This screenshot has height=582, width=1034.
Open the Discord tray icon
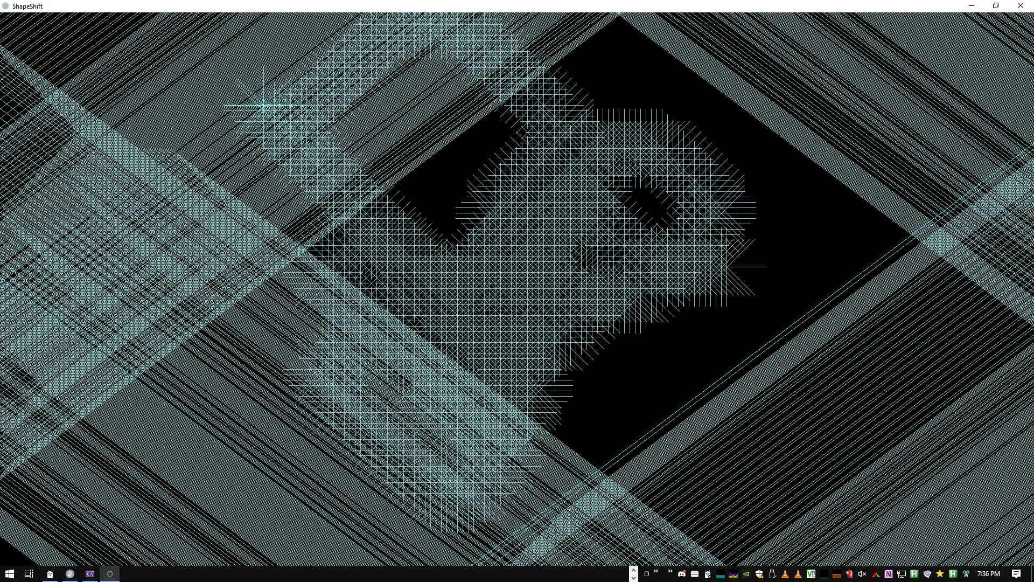(x=682, y=574)
